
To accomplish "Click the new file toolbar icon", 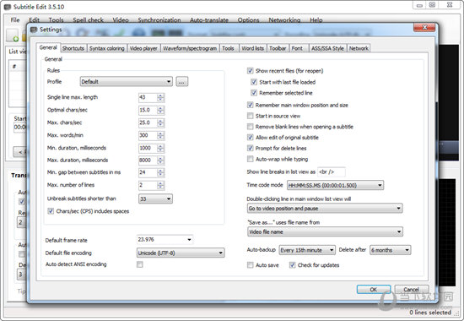I will [x=13, y=35].
